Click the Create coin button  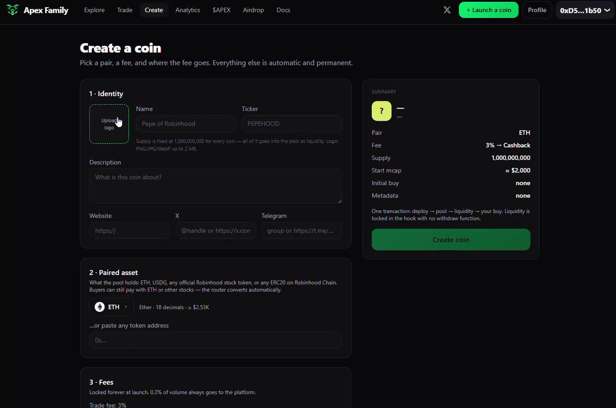(451, 239)
